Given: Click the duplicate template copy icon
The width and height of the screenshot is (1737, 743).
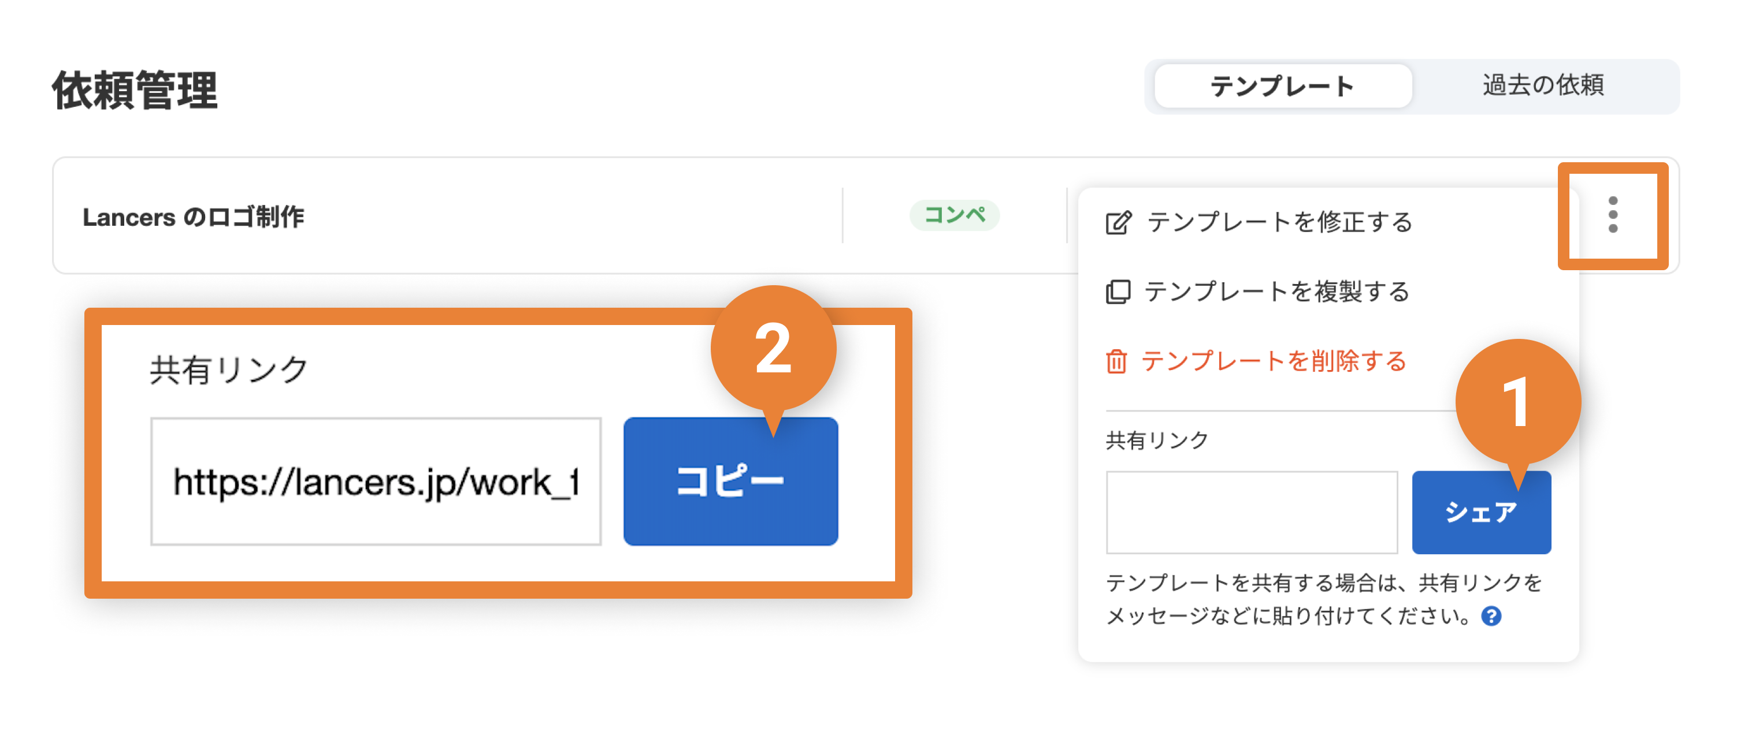Looking at the screenshot, I should pos(1118,292).
